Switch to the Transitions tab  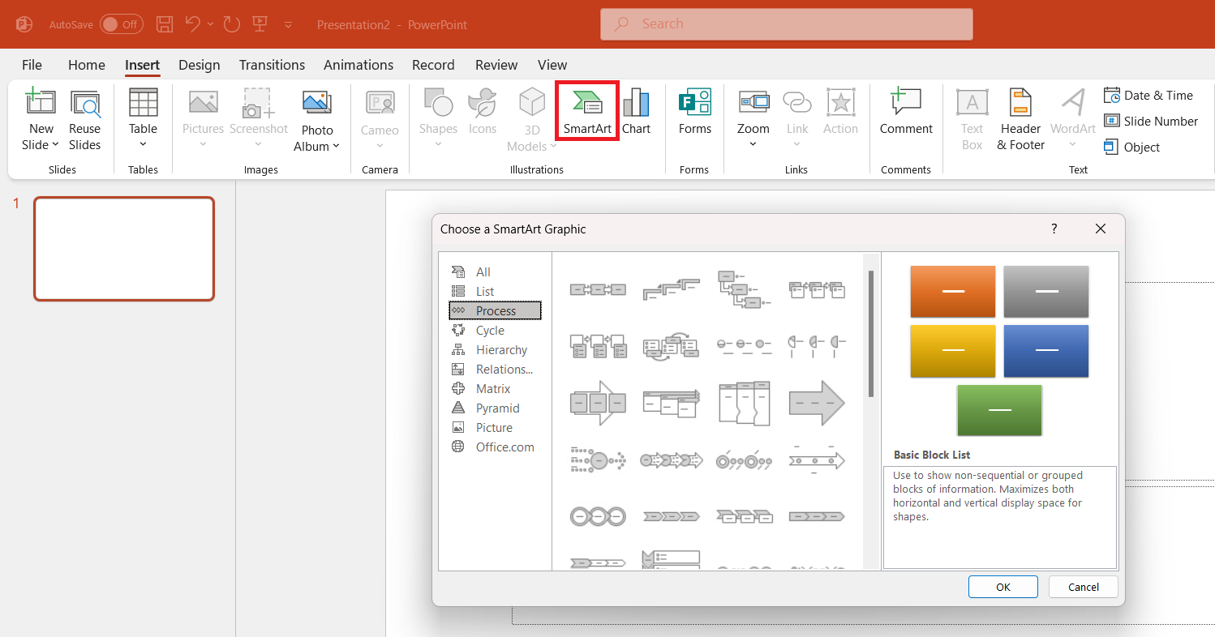(x=272, y=65)
